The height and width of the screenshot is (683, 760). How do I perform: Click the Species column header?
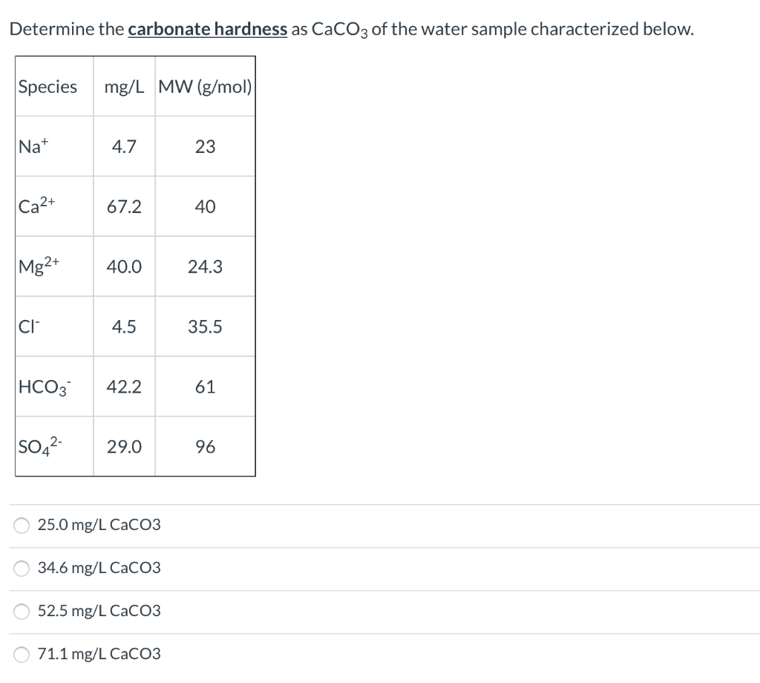[47, 87]
